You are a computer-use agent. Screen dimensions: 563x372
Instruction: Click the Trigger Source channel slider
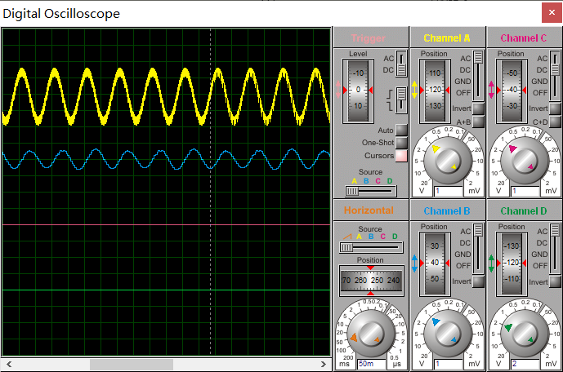coord(370,191)
